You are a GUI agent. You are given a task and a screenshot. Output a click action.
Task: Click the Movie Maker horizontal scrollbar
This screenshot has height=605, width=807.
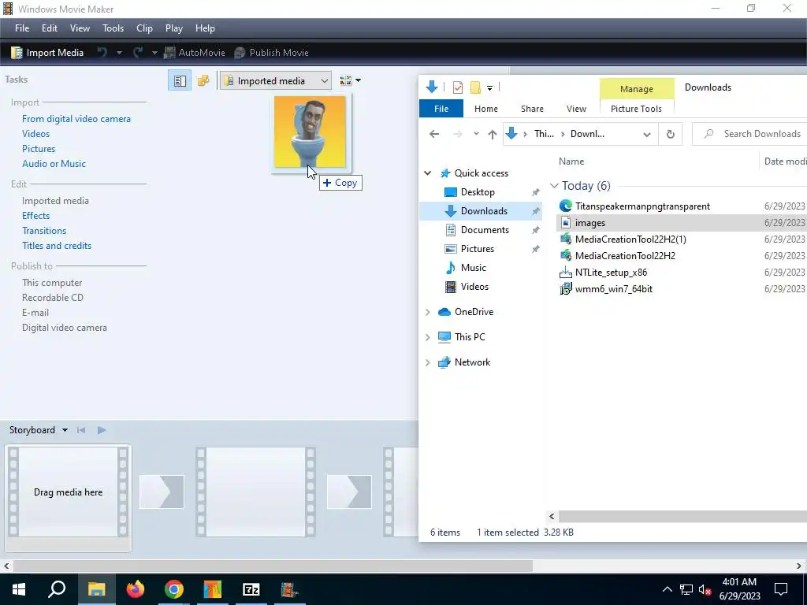[273, 566]
